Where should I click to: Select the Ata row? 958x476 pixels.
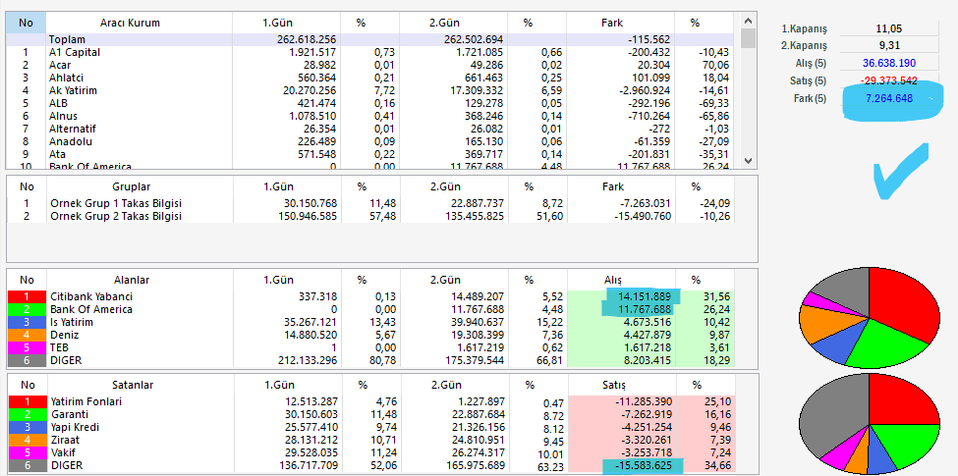click(x=369, y=155)
